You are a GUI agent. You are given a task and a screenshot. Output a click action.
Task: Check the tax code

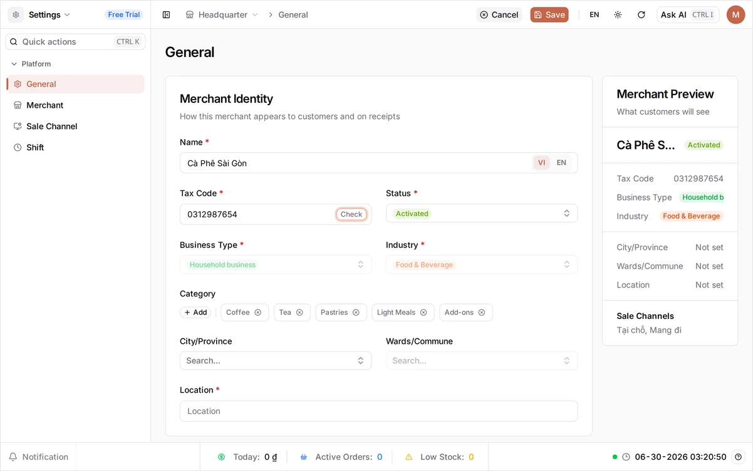pyautogui.click(x=351, y=214)
